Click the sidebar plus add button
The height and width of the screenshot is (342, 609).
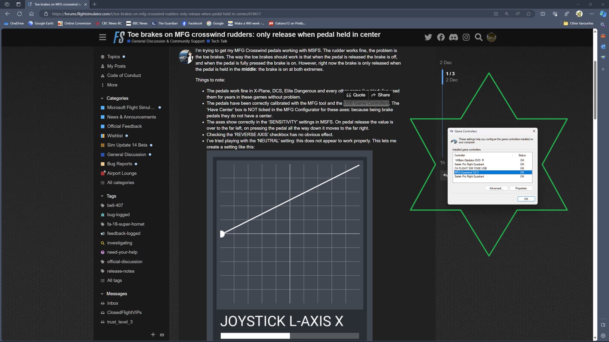153,335
